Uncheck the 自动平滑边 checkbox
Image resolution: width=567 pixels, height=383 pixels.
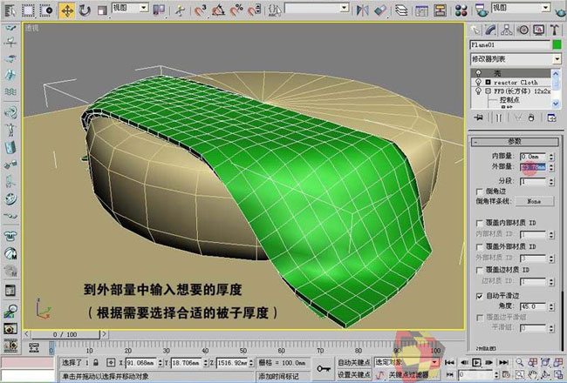pyautogui.click(x=480, y=296)
